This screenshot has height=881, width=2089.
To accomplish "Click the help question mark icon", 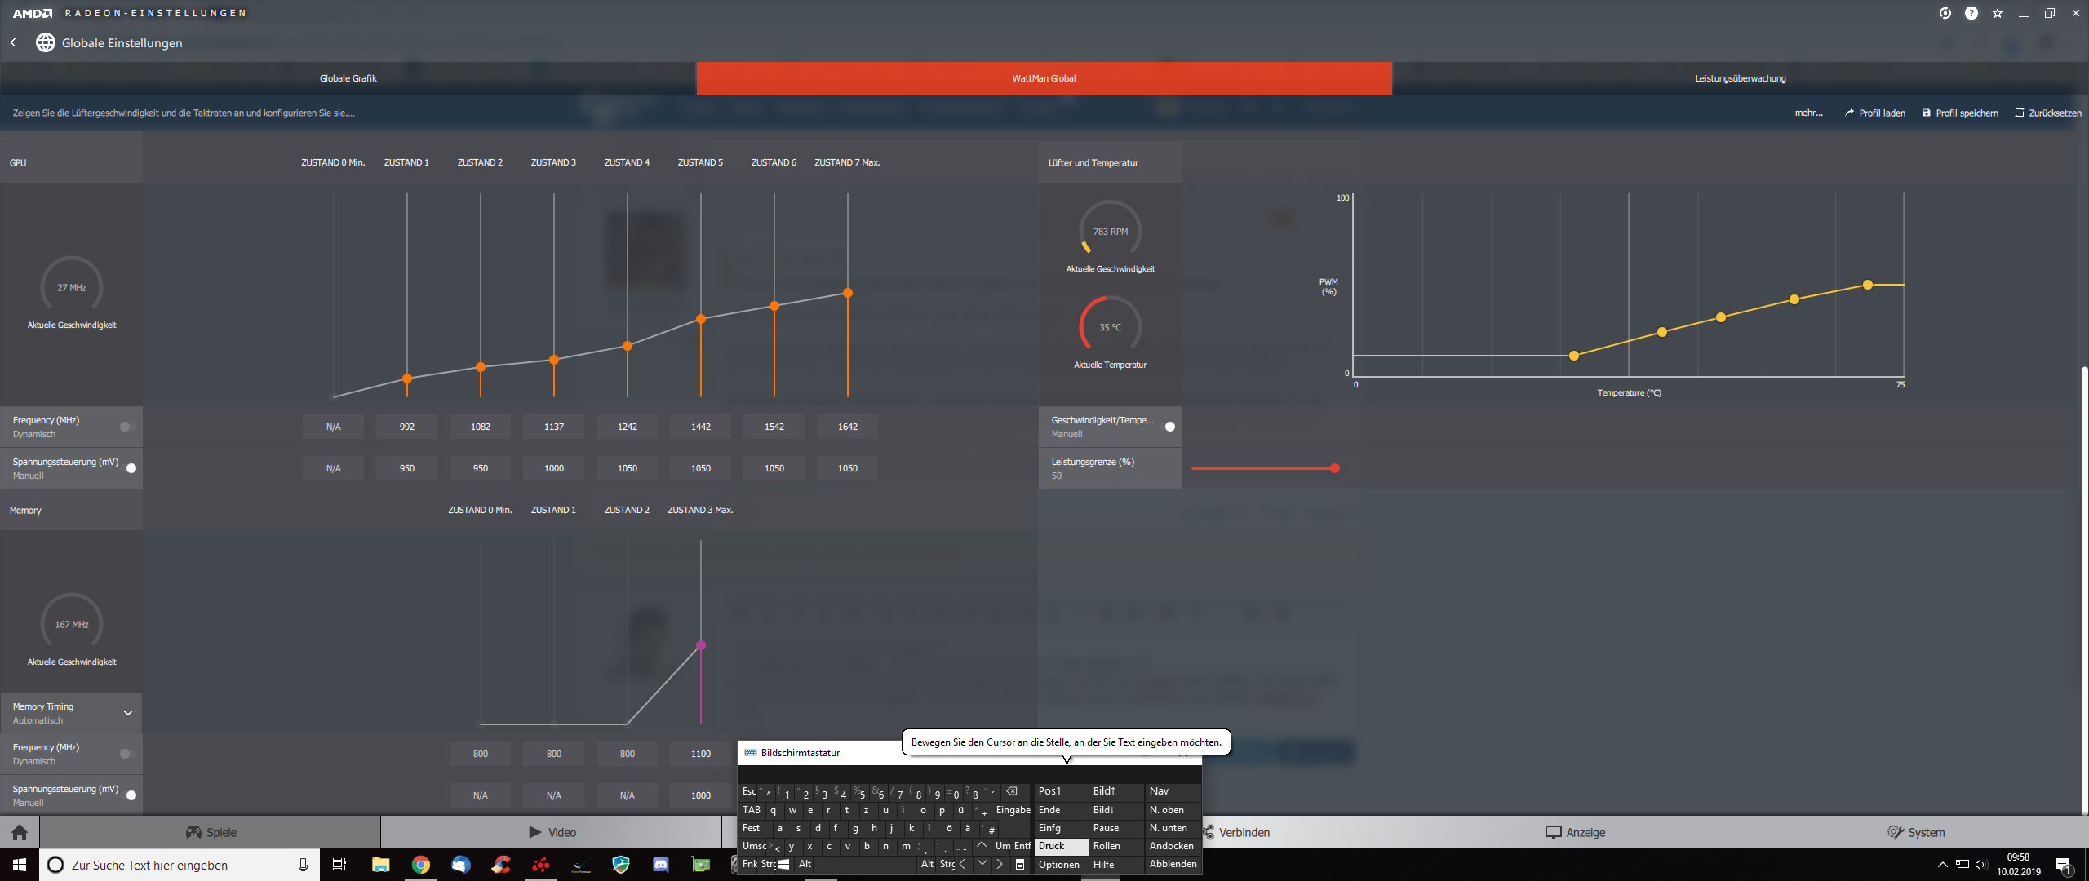I will click(1971, 13).
